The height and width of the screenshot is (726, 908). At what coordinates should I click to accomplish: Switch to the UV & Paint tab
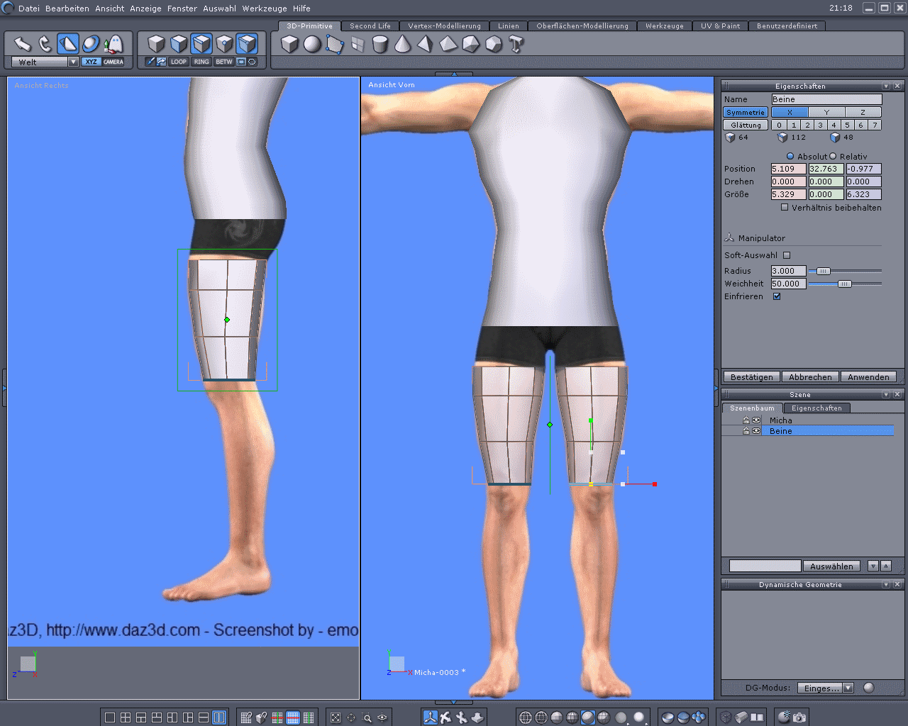pyautogui.click(x=720, y=26)
